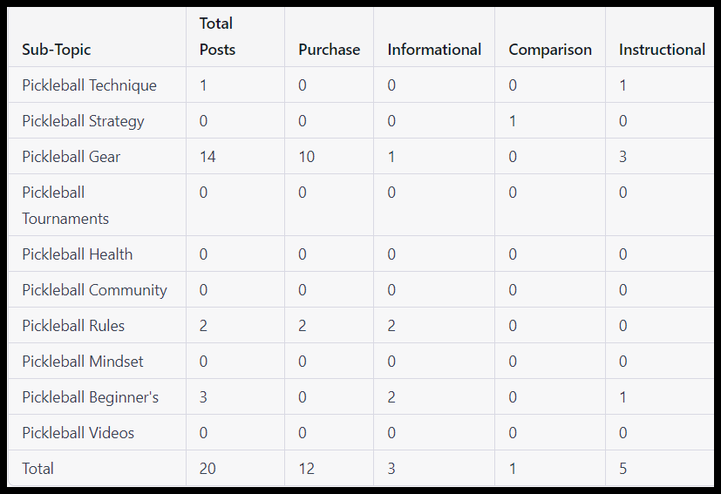Click the Pickleball Videos row label
This screenshot has height=494, width=721.
[x=78, y=433]
